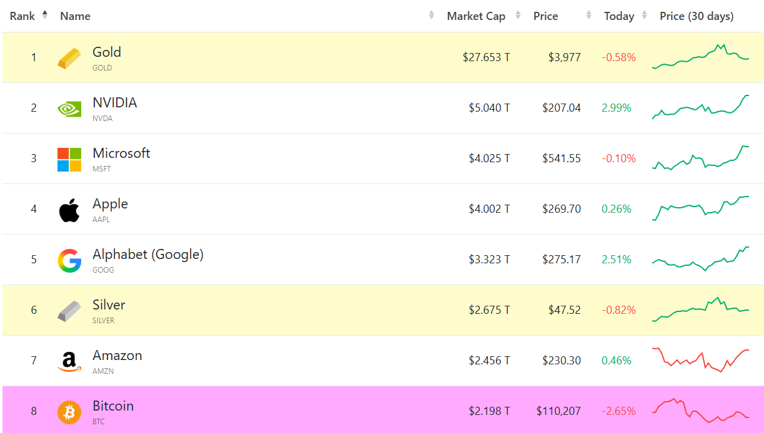Viewport: 764px width, 433px height.
Task: Click NVIDIA daily change 2.99%
Action: pos(617,108)
